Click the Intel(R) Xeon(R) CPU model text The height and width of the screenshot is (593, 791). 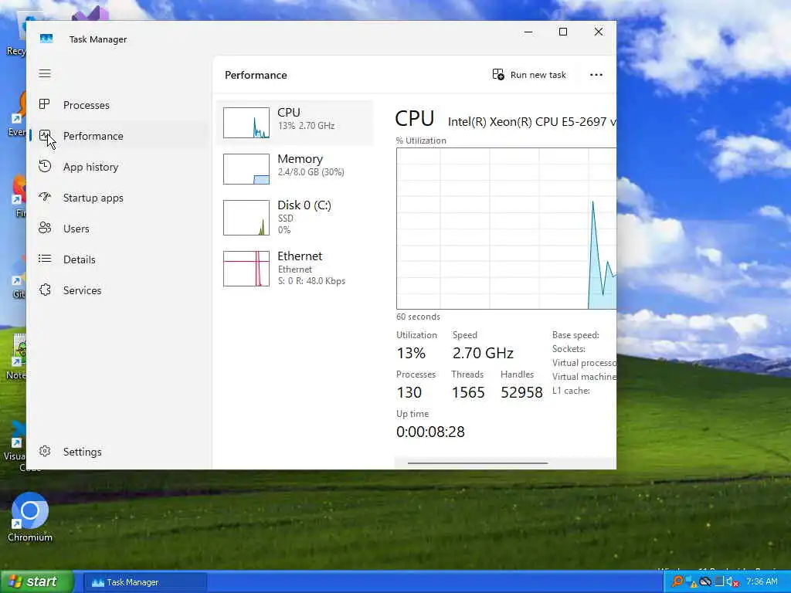click(x=531, y=121)
